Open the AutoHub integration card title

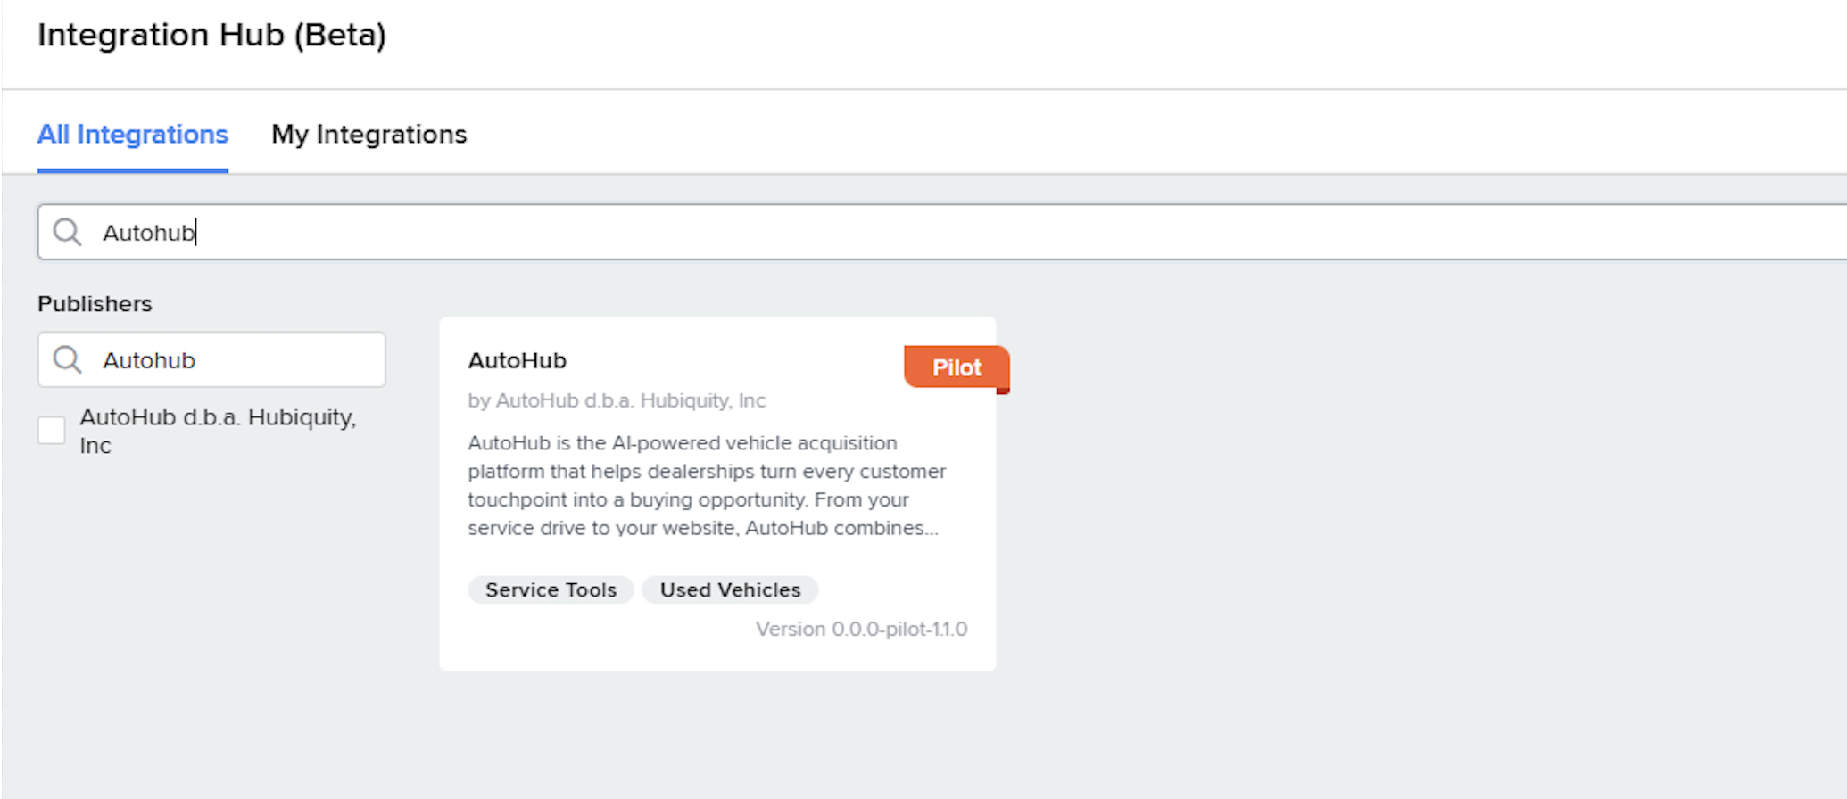click(518, 360)
